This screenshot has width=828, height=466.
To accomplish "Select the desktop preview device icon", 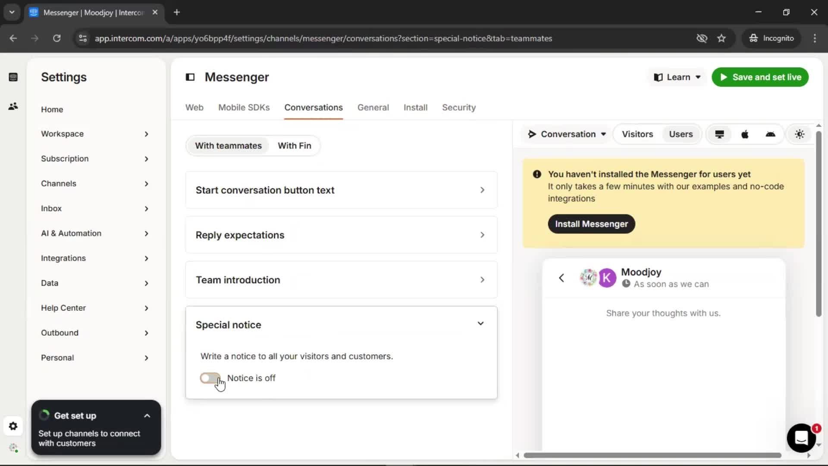I will pyautogui.click(x=719, y=134).
